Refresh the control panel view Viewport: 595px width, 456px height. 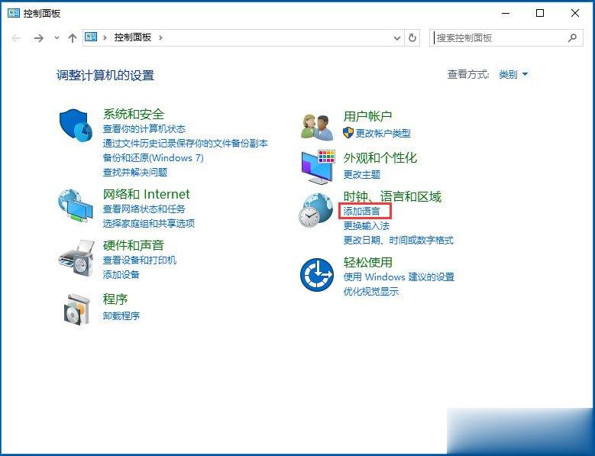(412, 38)
